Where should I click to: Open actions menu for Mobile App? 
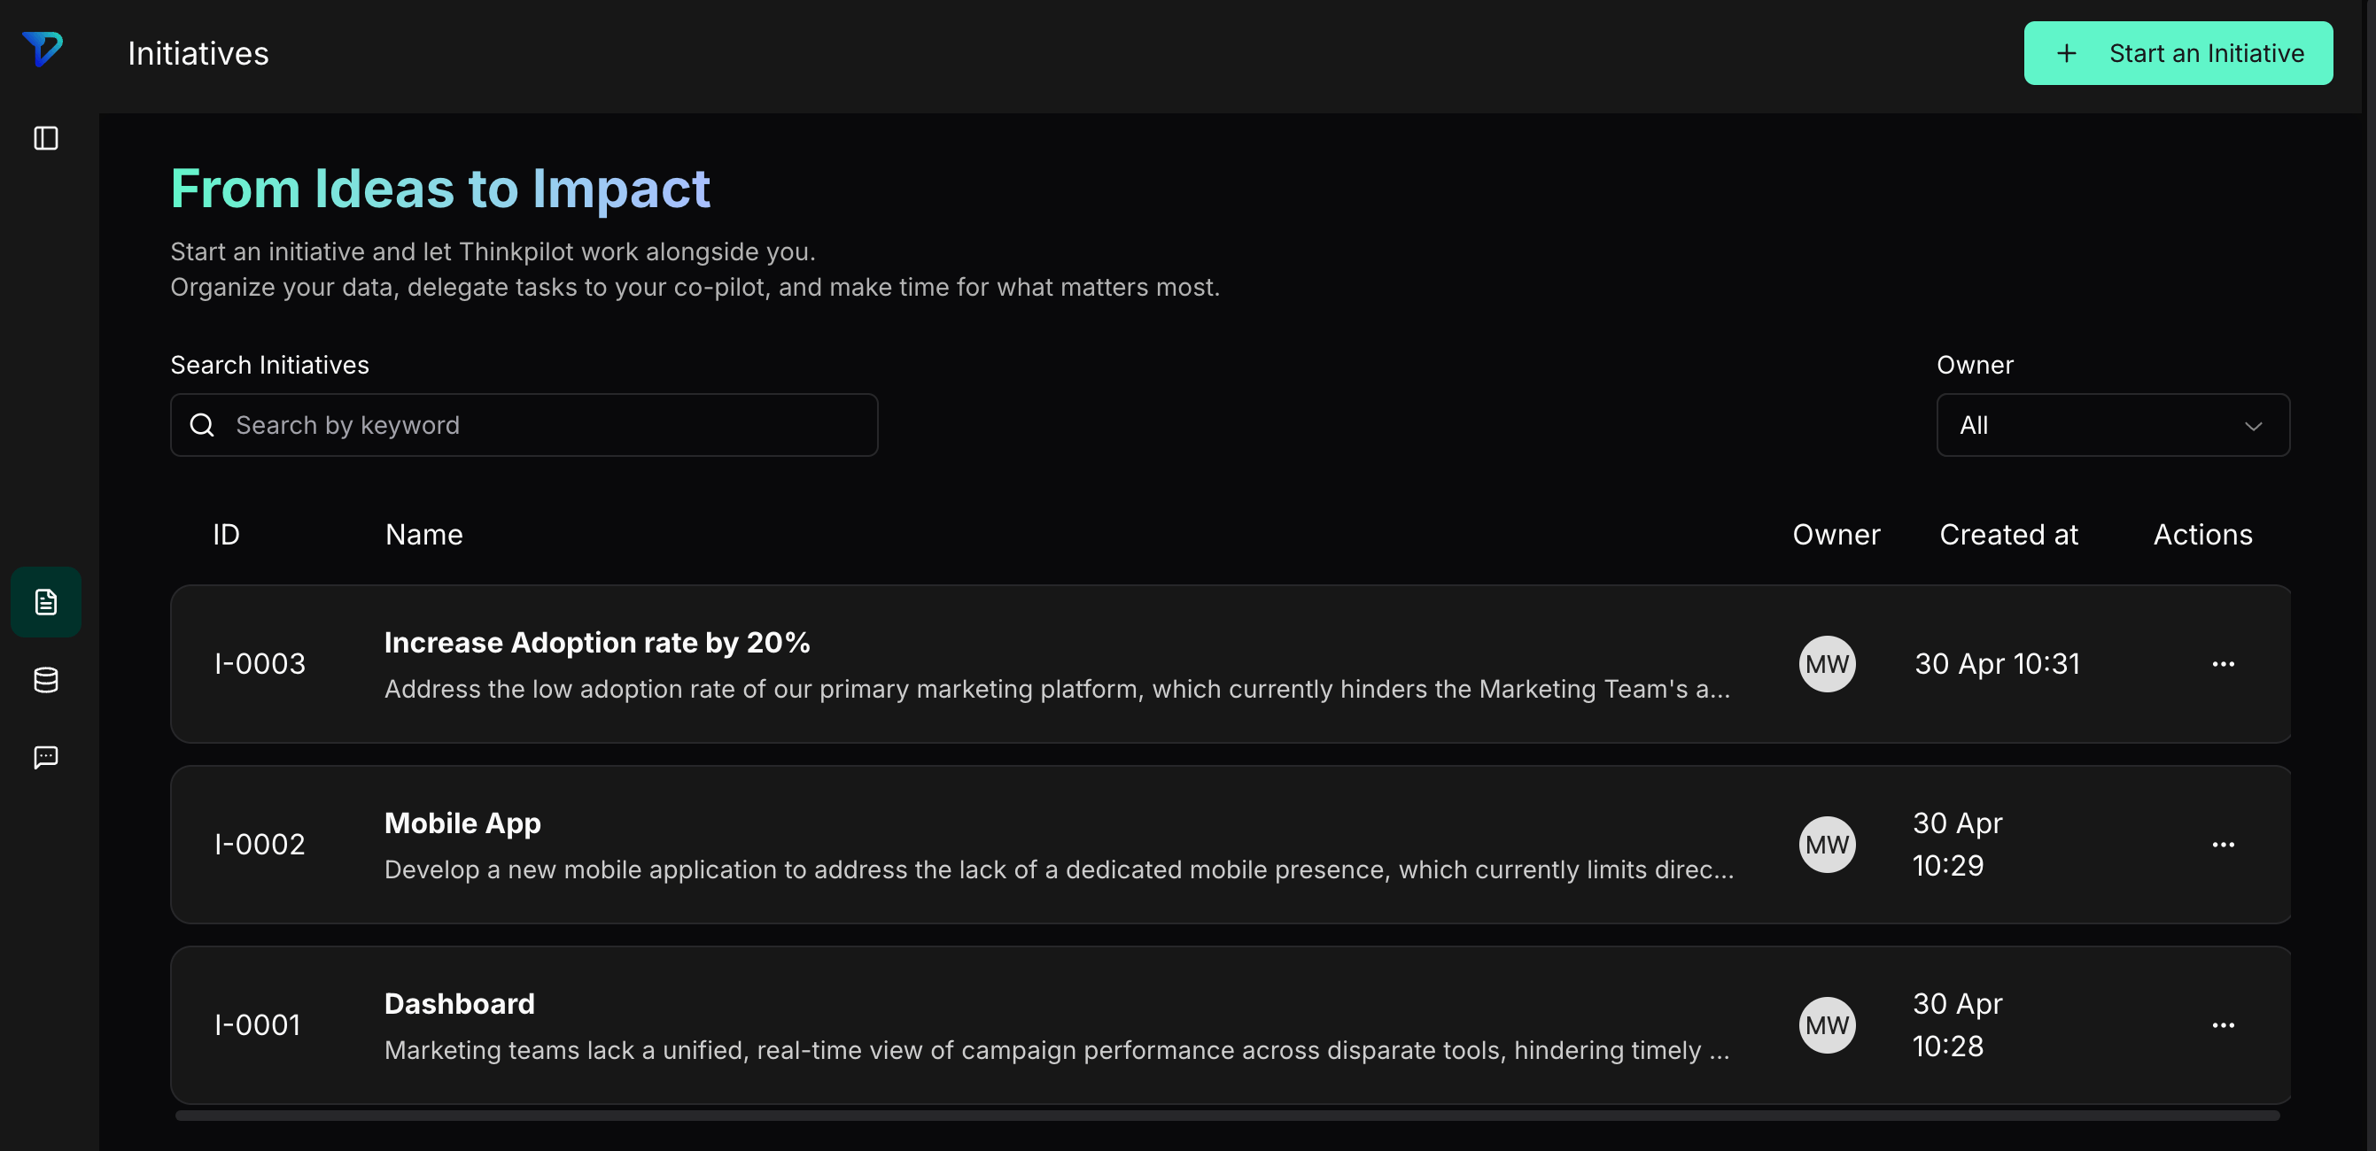[2223, 844]
